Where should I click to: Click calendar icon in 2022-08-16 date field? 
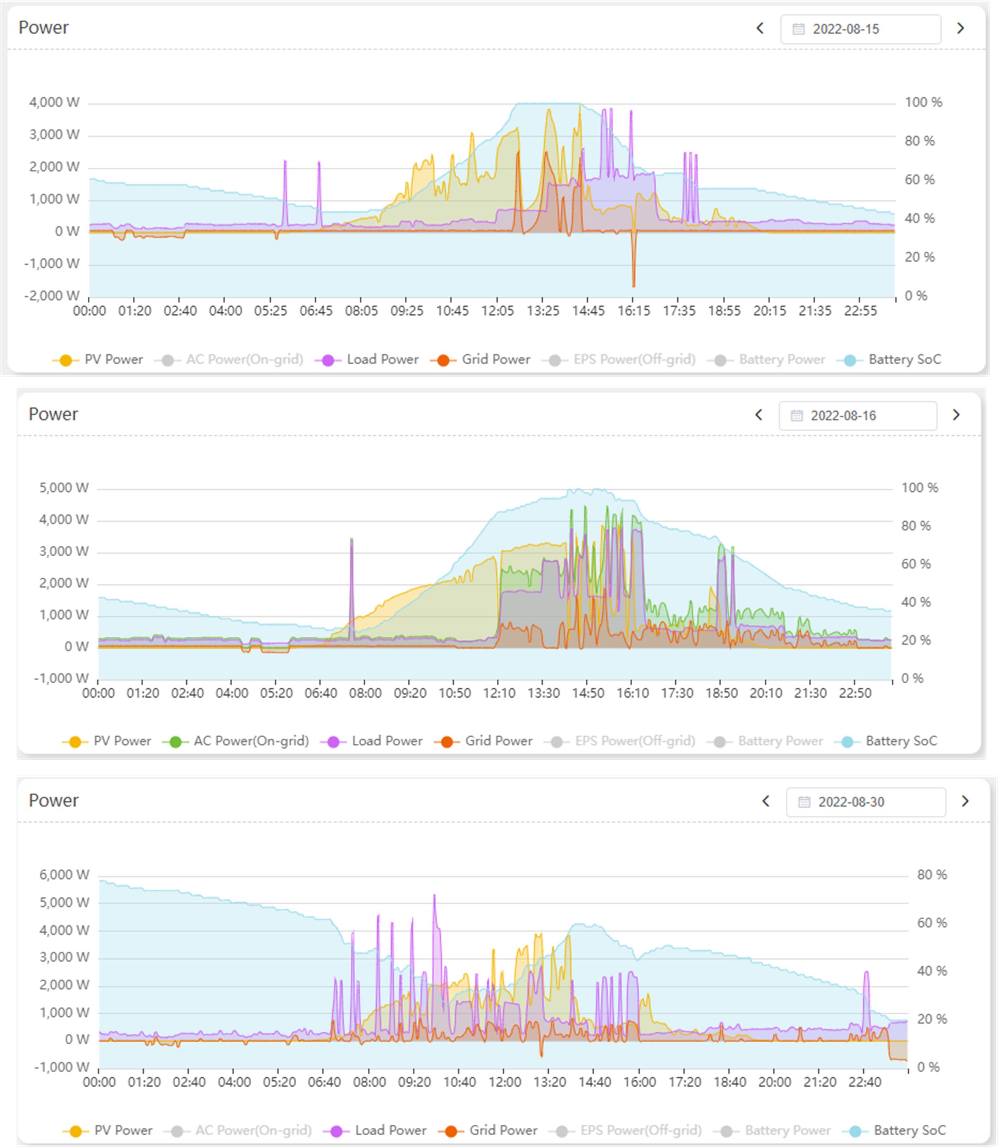pyautogui.click(x=796, y=416)
